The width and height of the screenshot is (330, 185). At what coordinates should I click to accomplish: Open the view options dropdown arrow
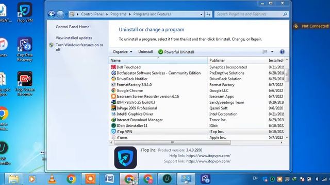click(272, 52)
